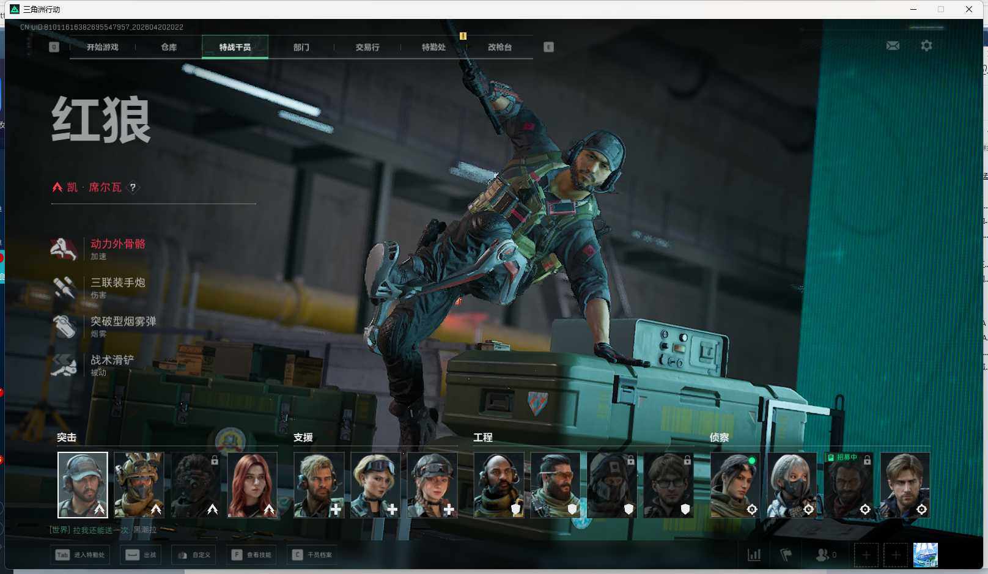Click the 三联装手炮 skill name text
The image size is (988, 574).
118,282
